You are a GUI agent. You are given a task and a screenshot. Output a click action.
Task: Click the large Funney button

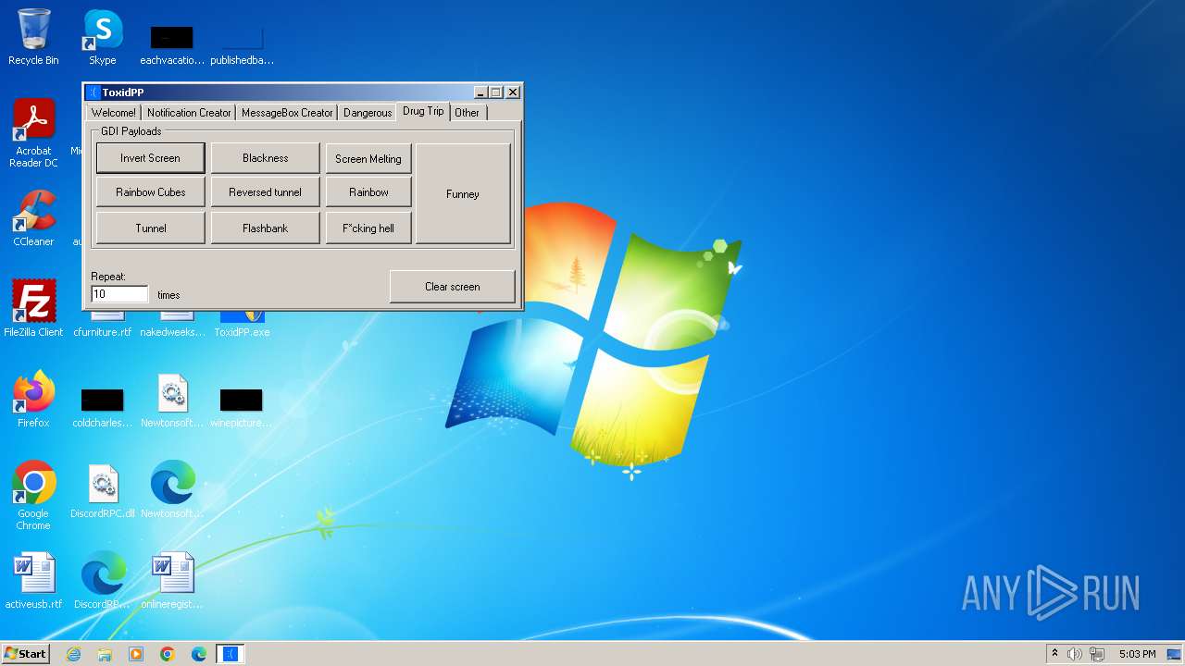[463, 194]
